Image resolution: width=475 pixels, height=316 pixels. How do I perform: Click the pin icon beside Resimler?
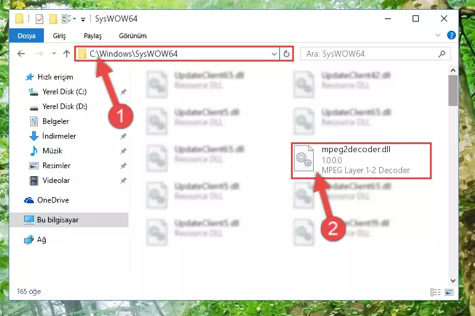point(124,166)
